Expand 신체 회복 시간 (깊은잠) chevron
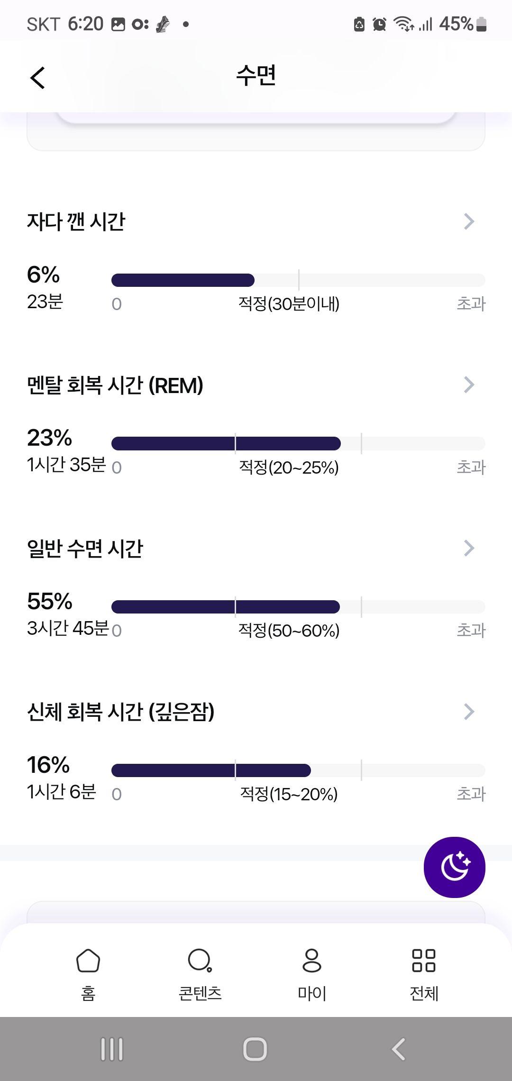 pos(469,712)
